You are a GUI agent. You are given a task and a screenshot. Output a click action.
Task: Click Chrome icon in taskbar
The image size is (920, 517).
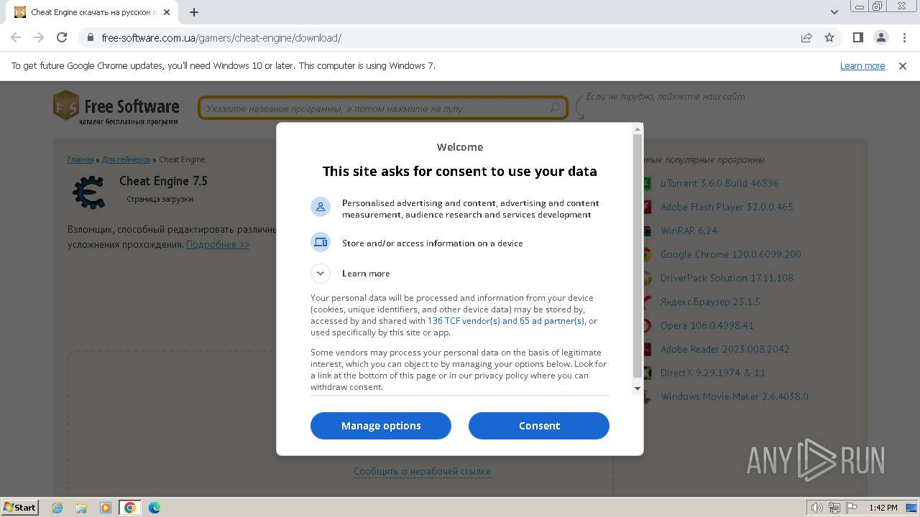(x=129, y=508)
